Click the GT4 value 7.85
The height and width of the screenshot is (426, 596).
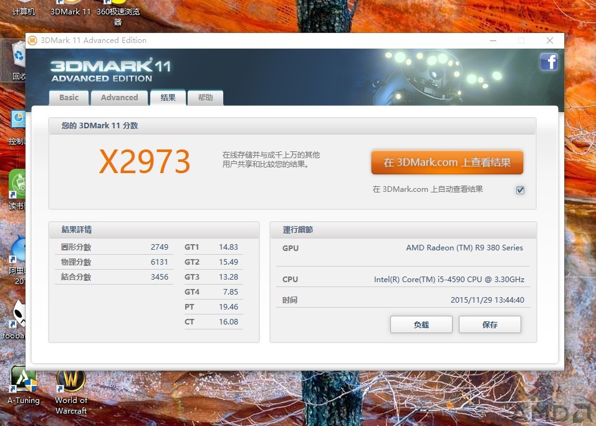pos(231,292)
